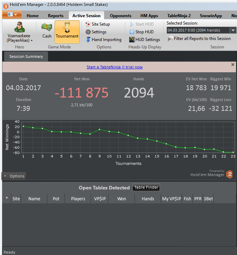Click the Biggest Loss value -32 121
237x255 pixels.
(x=221, y=108)
